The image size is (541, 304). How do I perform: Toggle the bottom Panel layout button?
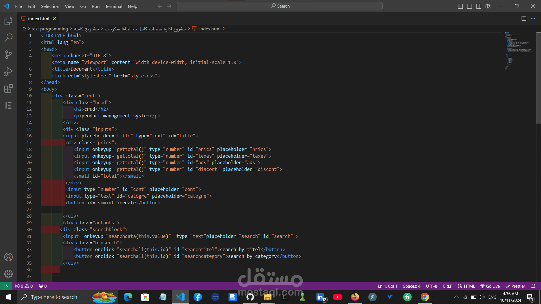tap(469, 6)
